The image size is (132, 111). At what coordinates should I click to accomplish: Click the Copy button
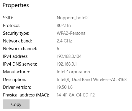point(16,104)
